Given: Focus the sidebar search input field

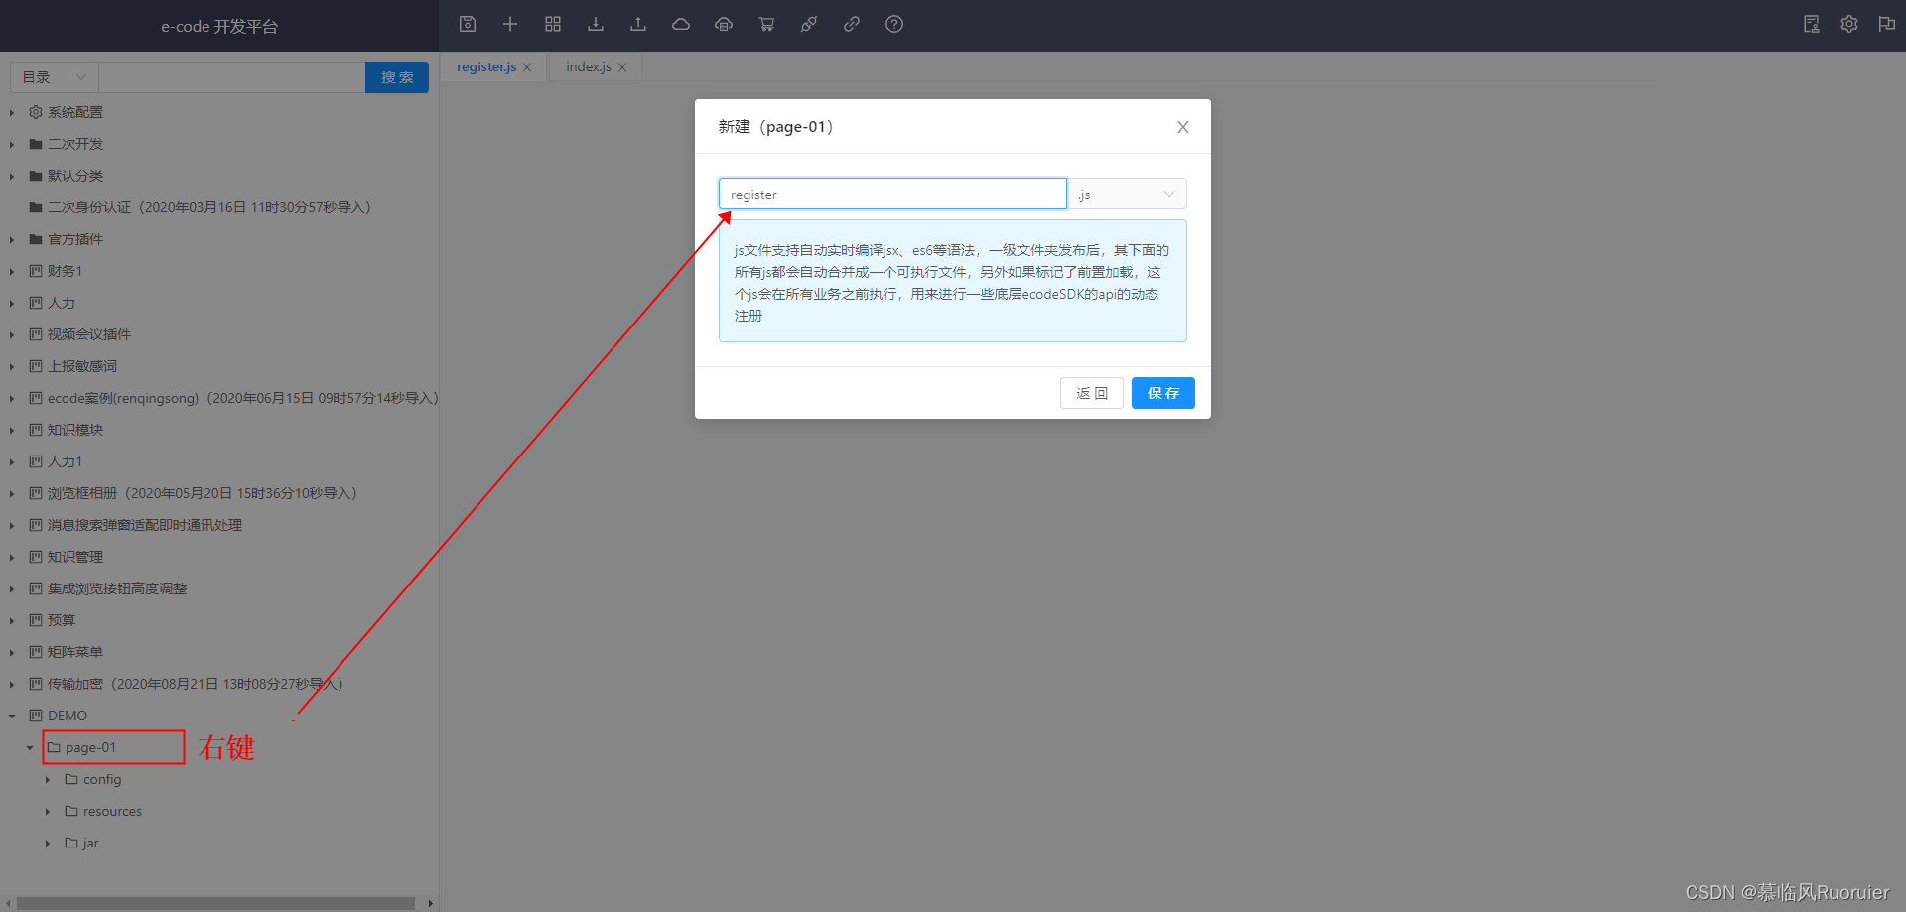Looking at the screenshot, I should 232,77.
